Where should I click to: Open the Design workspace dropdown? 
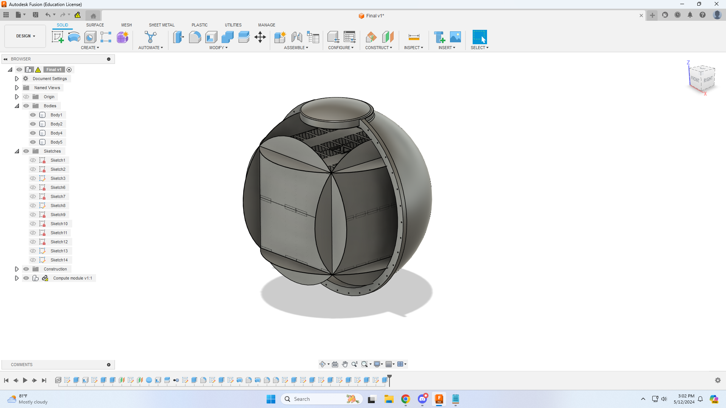[25, 36]
